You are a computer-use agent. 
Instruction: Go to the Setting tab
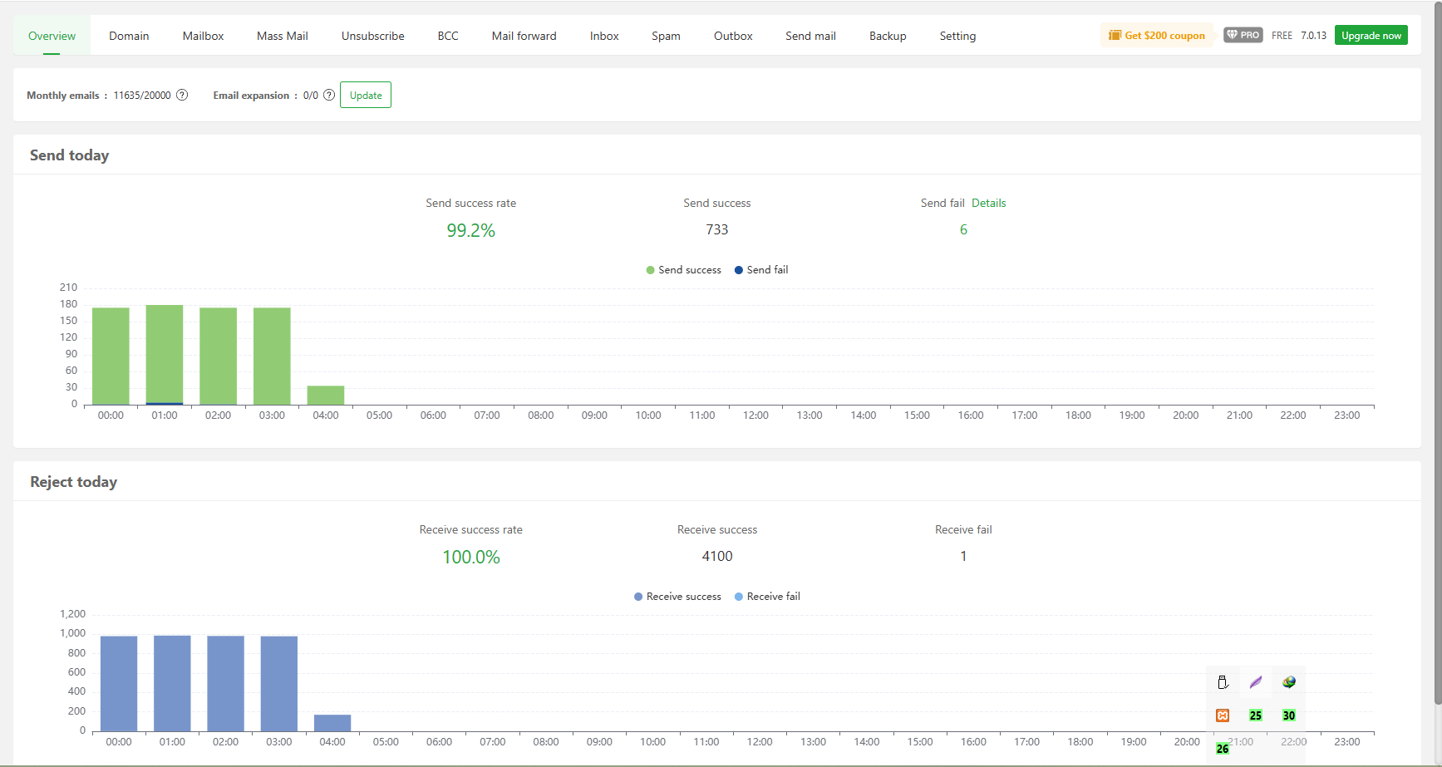tap(957, 36)
